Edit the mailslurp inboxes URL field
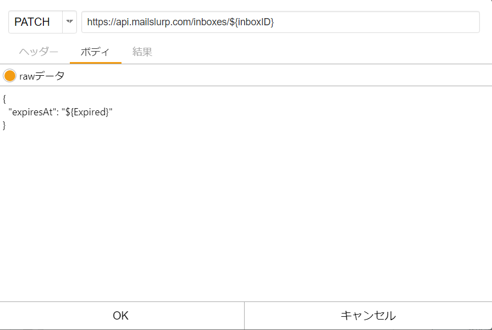The image size is (492, 330). coord(280,22)
